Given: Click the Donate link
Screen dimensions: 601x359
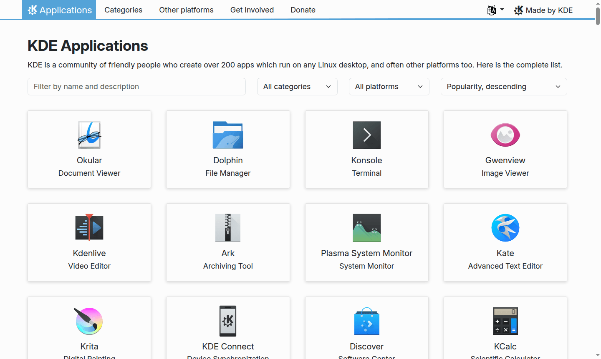Looking at the screenshot, I should click(303, 10).
